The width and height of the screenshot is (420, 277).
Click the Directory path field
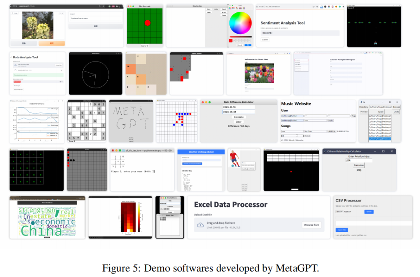(381, 107)
